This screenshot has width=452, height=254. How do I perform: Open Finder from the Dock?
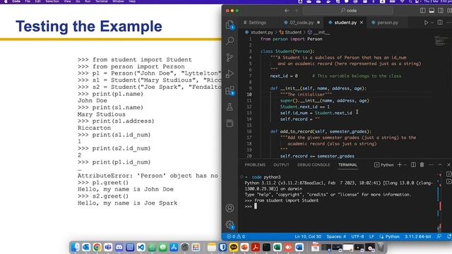pyautogui.click(x=75, y=247)
